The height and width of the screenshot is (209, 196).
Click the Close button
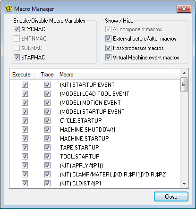[171, 197]
